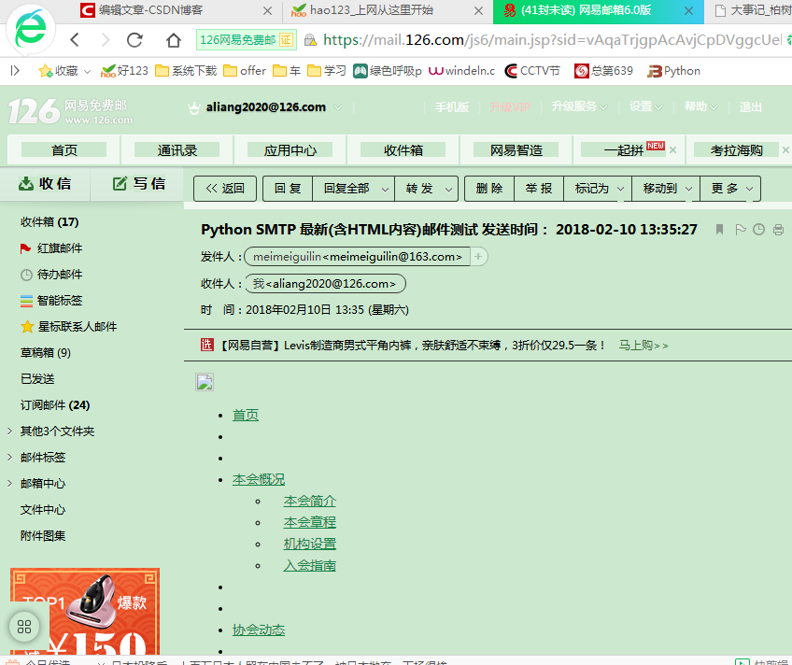Expand account dropdown next to aliang2020@126.com
The width and height of the screenshot is (792, 665).
[x=338, y=107]
